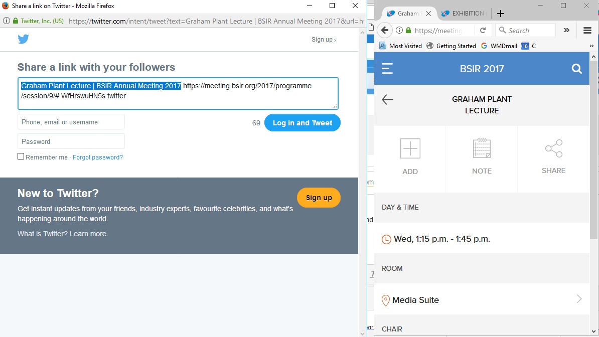
Task: Open What is Twitter? Learn more link
Action: point(63,234)
